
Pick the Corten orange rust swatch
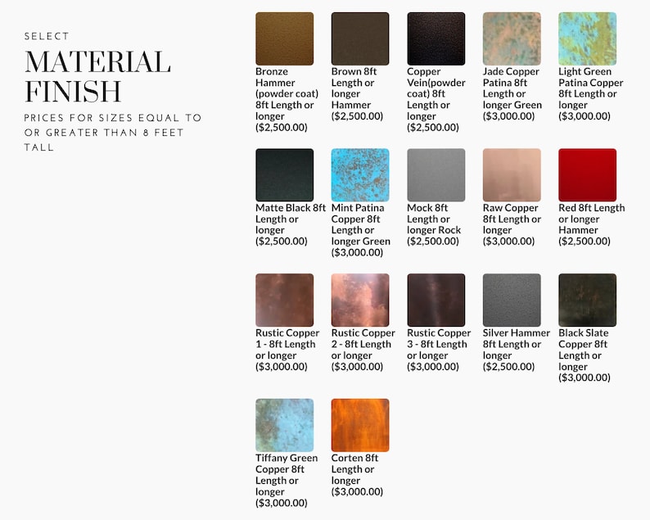(360, 425)
